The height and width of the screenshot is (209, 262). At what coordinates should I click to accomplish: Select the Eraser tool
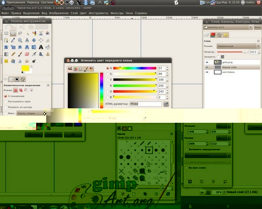27,54
